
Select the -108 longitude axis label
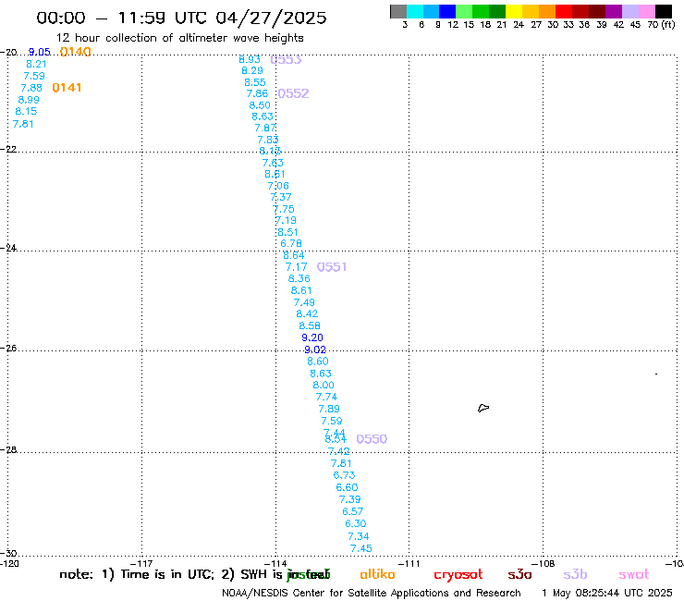point(544,563)
